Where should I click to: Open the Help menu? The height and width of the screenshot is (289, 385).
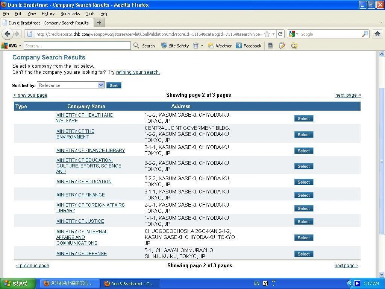pos(105,14)
